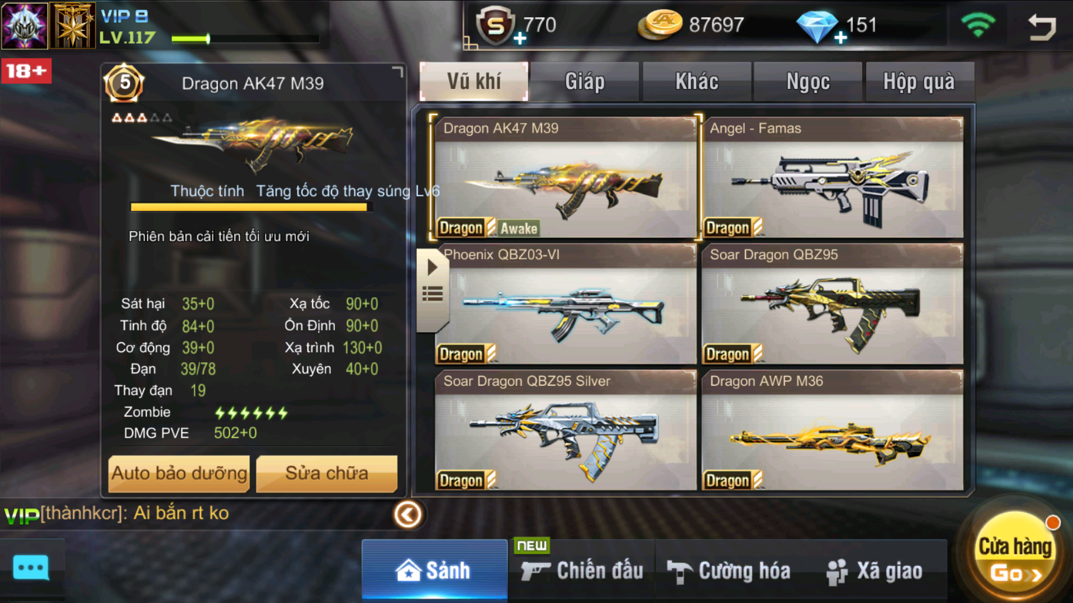Add diamonds with the plus icon
Image resolution: width=1073 pixels, height=603 pixels.
840,38
